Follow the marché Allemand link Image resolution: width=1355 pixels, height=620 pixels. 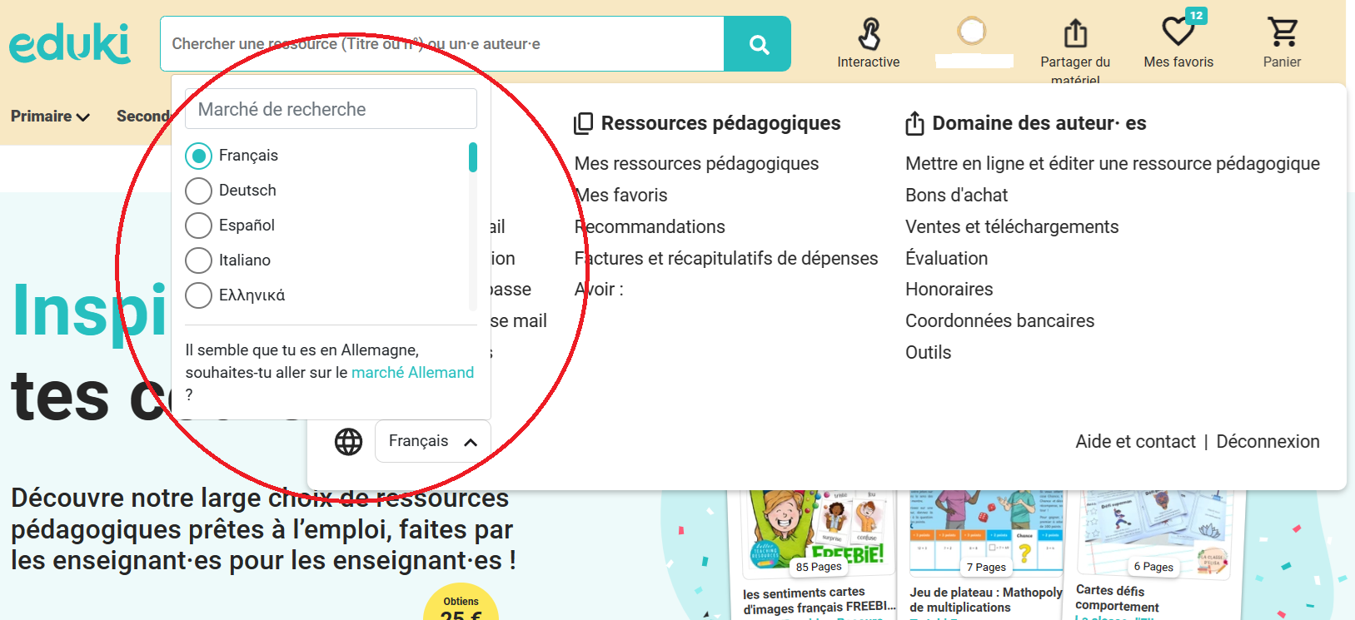[x=413, y=373]
